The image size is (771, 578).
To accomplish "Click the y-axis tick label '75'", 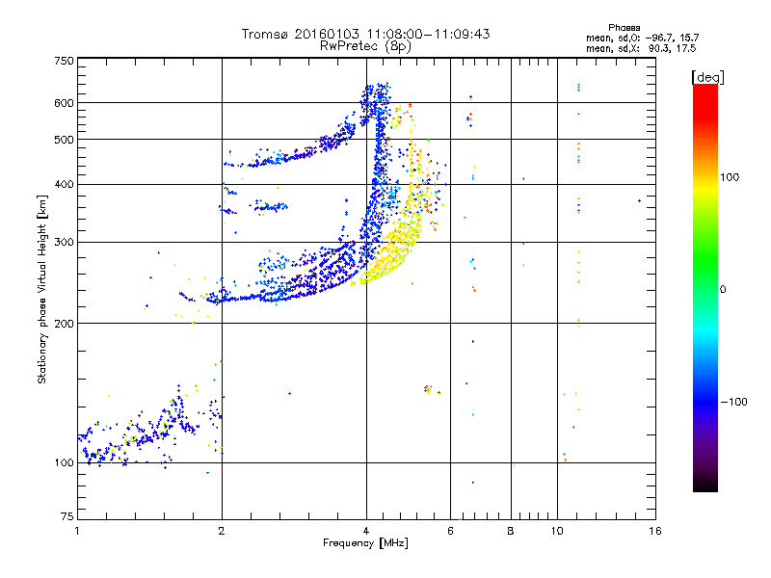I will (67, 516).
